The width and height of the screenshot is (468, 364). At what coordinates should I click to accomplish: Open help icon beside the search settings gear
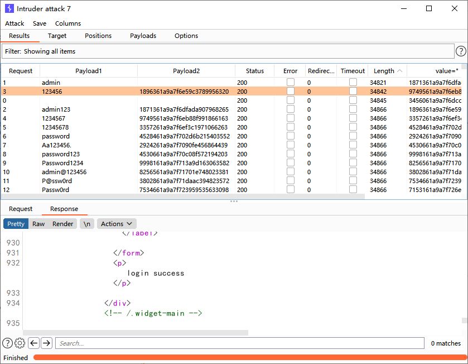7,343
